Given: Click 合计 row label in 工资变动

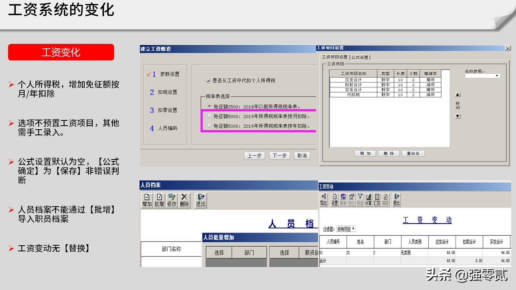Looking at the screenshot, I should pyautogui.click(x=323, y=261).
